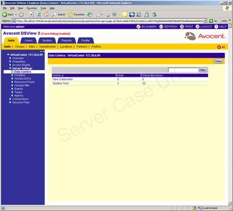Viewport: 233px width, 211px height.
Task: Click the Refresh icon in DSView header
Action: tap(161, 27)
